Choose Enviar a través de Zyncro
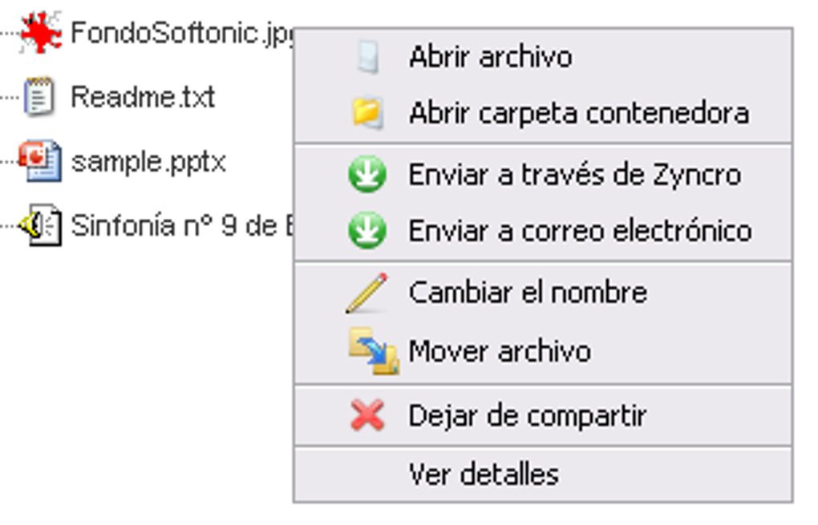The width and height of the screenshot is (818, 525). (x=574, y=174)
